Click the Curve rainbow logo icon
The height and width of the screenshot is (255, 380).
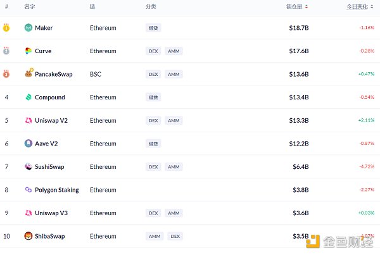28,51
